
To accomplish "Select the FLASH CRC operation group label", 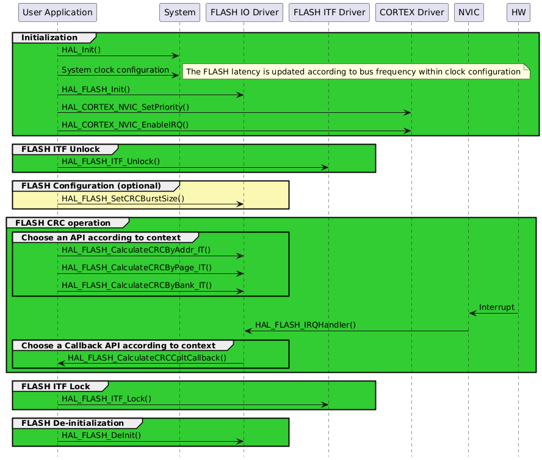I will 63,223.
